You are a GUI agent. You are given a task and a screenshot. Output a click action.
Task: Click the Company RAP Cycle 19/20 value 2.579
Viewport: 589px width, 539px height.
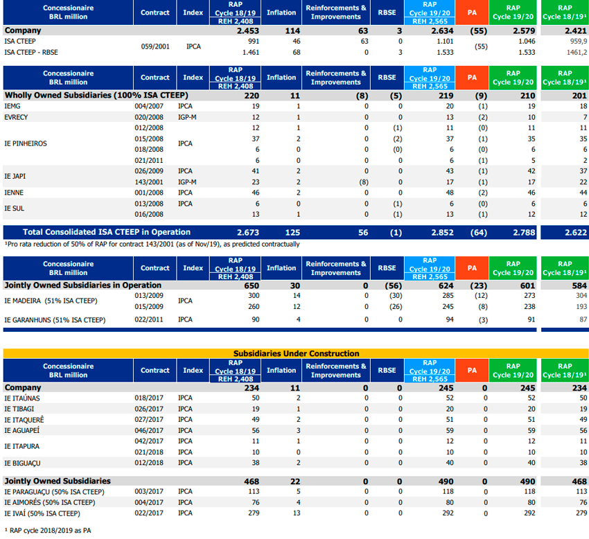click(x=524, y=30)
